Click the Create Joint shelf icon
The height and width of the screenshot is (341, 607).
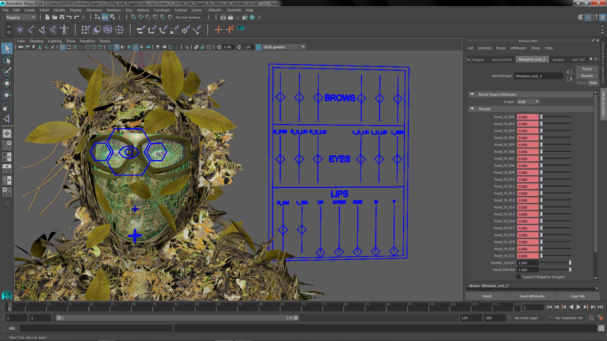(x=31, y=30)
